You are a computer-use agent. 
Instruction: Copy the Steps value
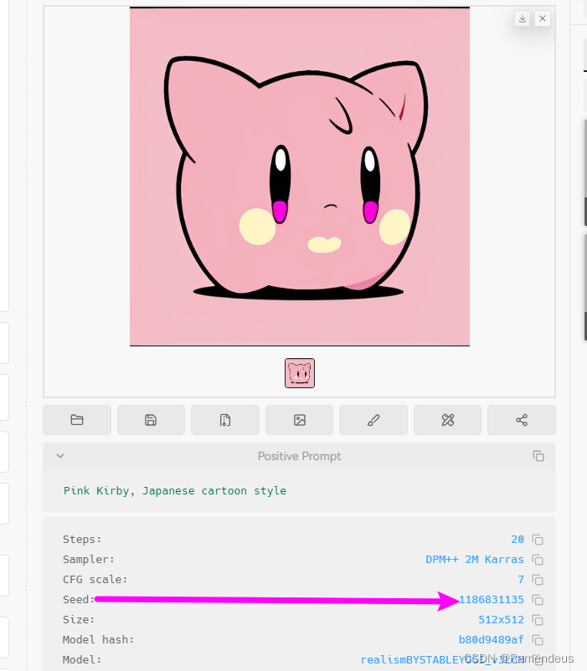click(538, 540)
